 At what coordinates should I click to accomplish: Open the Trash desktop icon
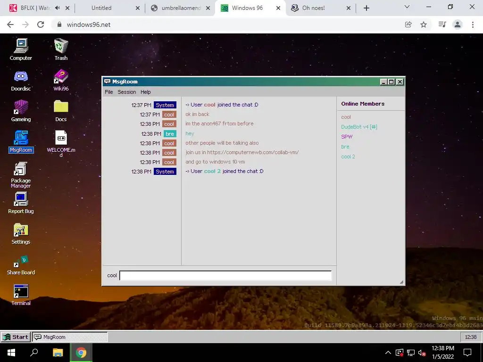(x=61, y=49)
